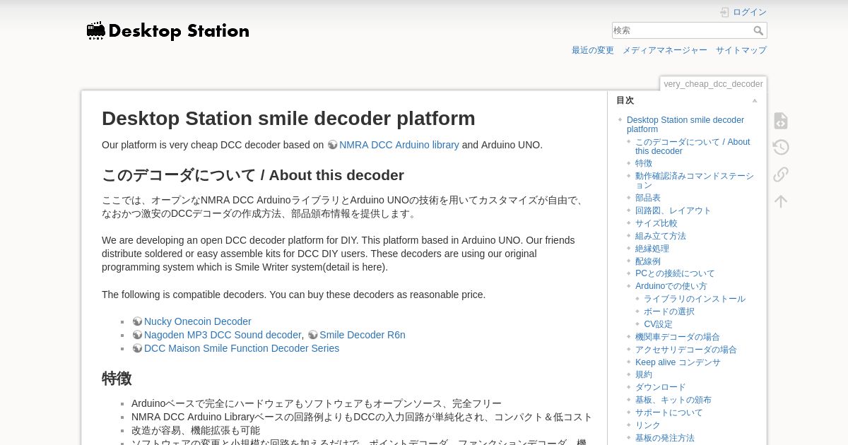Jump to 部品表 in table of contents
The image size is (848, 445).
(648, 198)
